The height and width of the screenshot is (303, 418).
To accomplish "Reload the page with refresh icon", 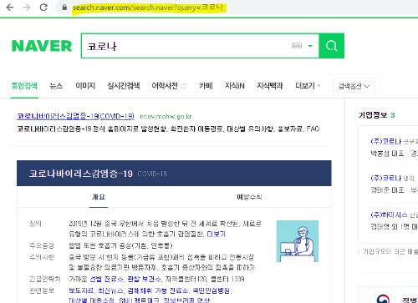I will coord(43,8).
